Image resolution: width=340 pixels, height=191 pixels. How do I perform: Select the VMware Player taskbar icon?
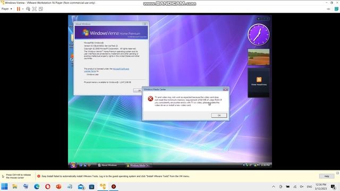pos(103,186)
